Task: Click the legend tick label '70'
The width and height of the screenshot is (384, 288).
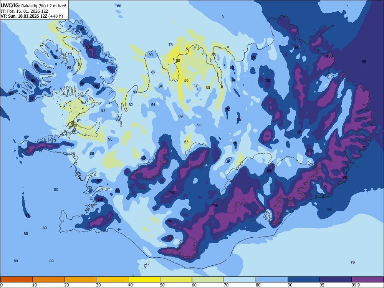Action: coord(226,285)
